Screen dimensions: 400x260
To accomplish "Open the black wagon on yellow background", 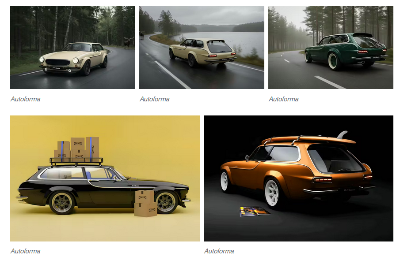I will tap(105, 178).
